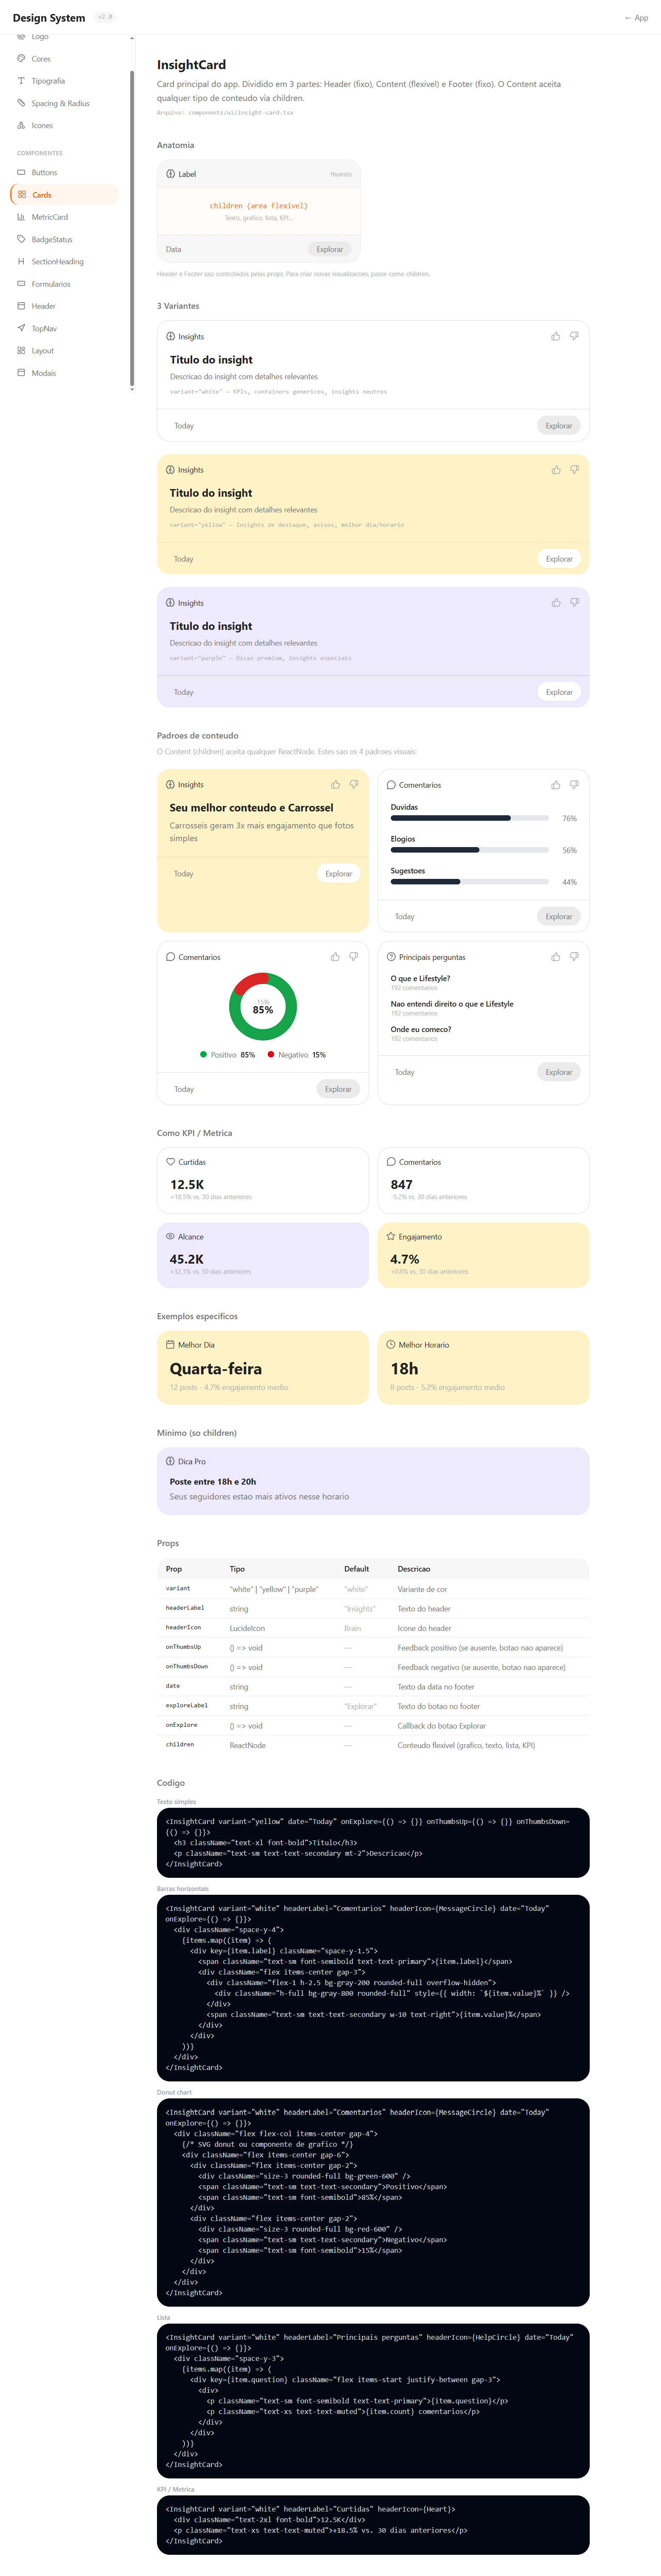
Task: Click the calendar icon beside Melhor Dia
Action: tap(170, 1344)
